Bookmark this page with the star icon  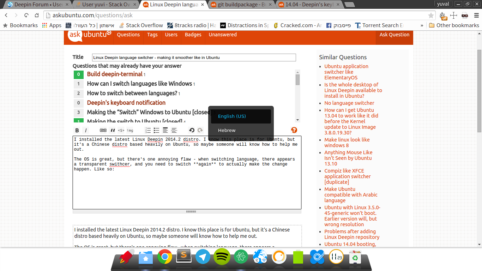431,16
